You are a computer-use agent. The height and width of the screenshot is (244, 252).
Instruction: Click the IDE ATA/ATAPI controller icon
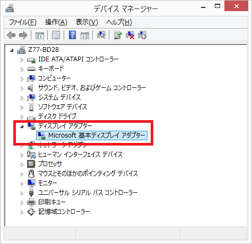31,60
